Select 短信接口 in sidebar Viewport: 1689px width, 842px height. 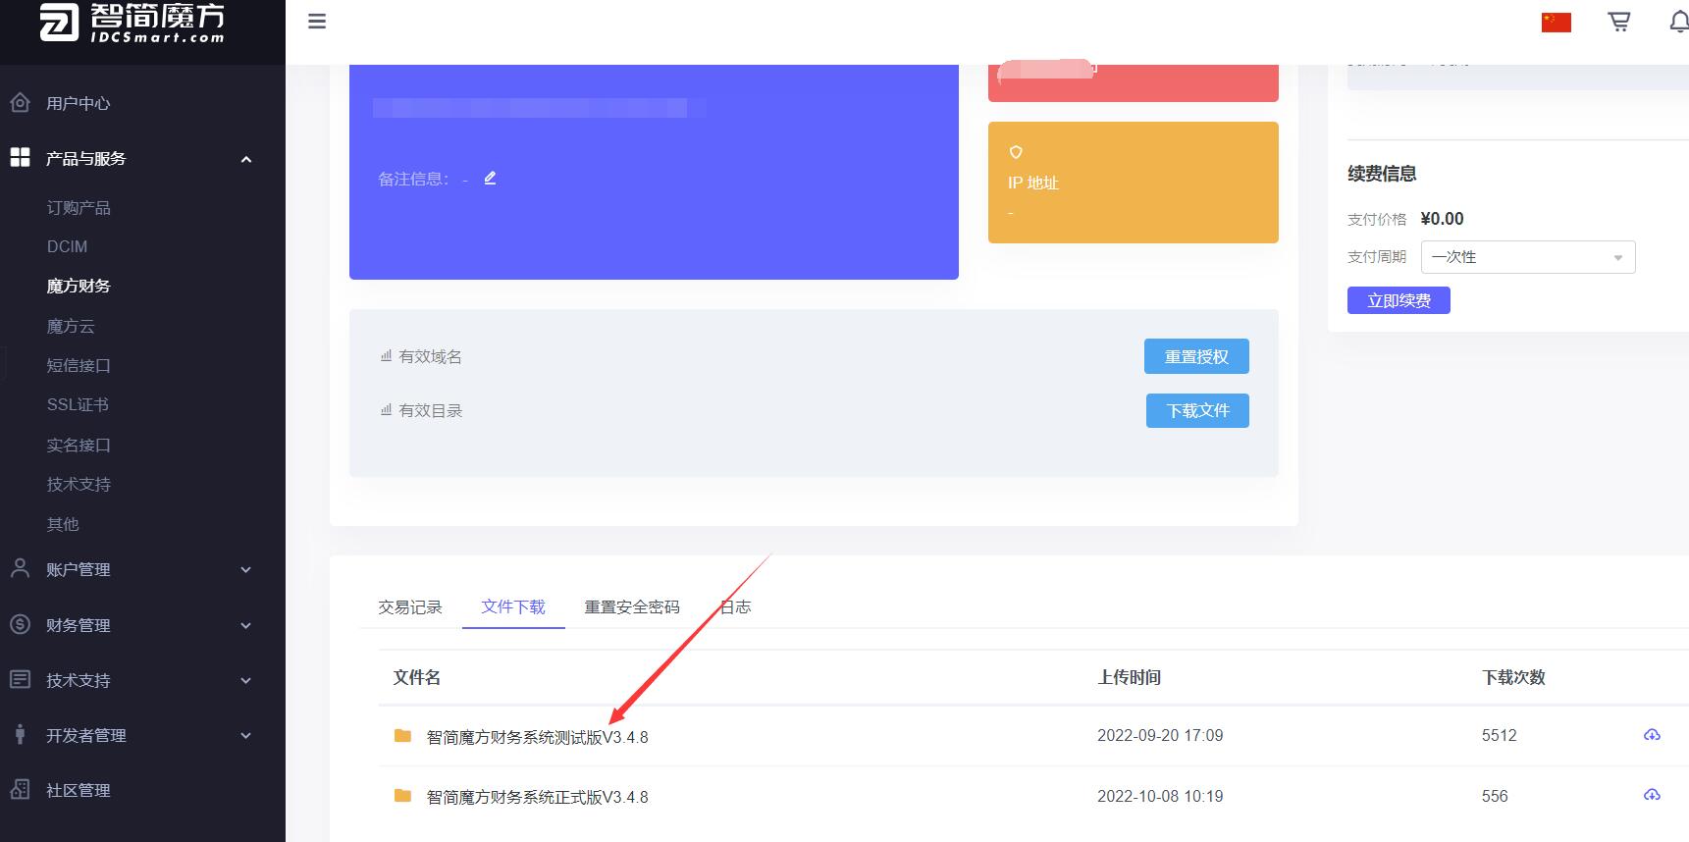79,365
